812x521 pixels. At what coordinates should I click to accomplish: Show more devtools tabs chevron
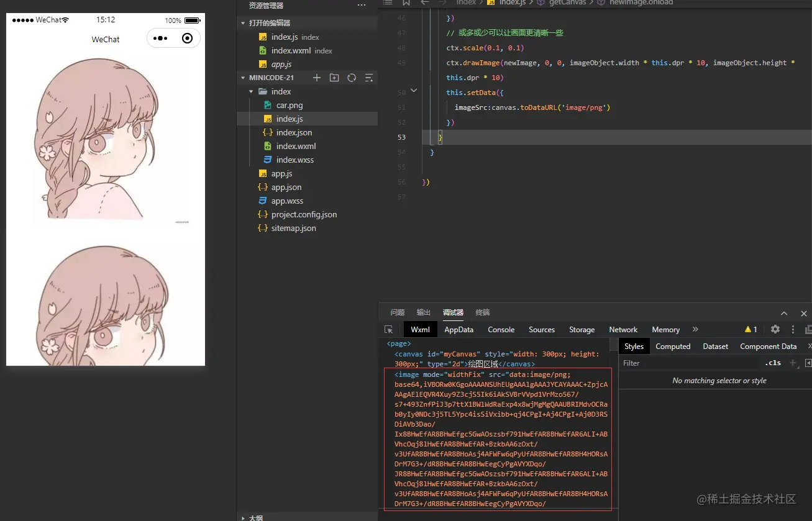[695, 330]
